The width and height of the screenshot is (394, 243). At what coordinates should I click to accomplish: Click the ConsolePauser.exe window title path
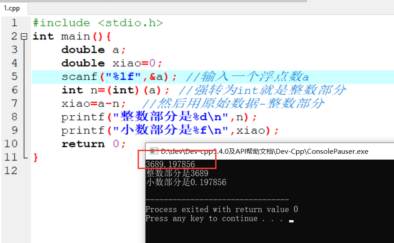pyautogui.click(x=264, y=151)
